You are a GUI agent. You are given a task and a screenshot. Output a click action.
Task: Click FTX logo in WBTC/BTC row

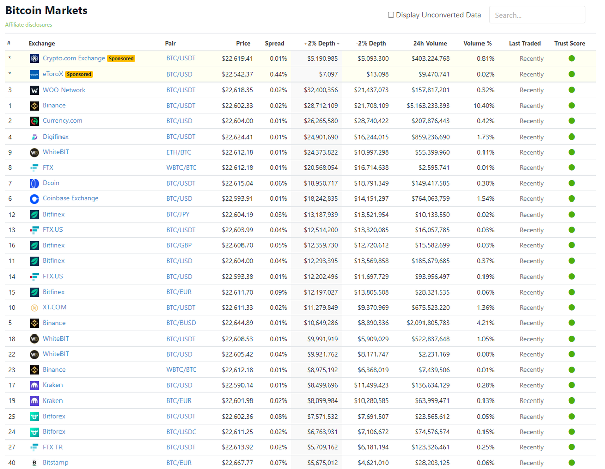(x=34, y=168)
